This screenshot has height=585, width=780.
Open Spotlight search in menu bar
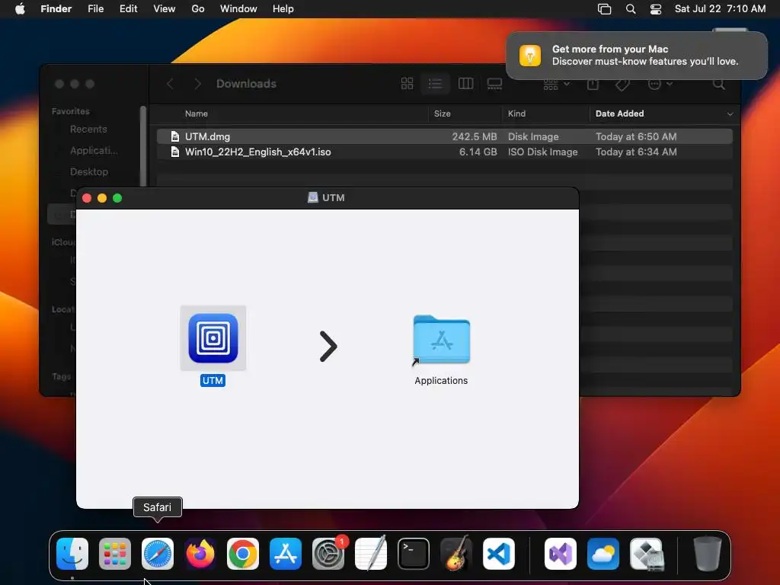(x=631, y=9)
